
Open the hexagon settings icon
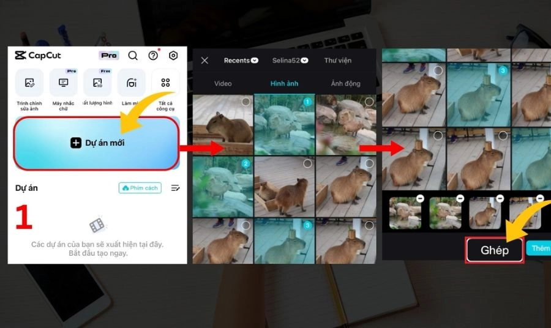[x=173, y=56]
